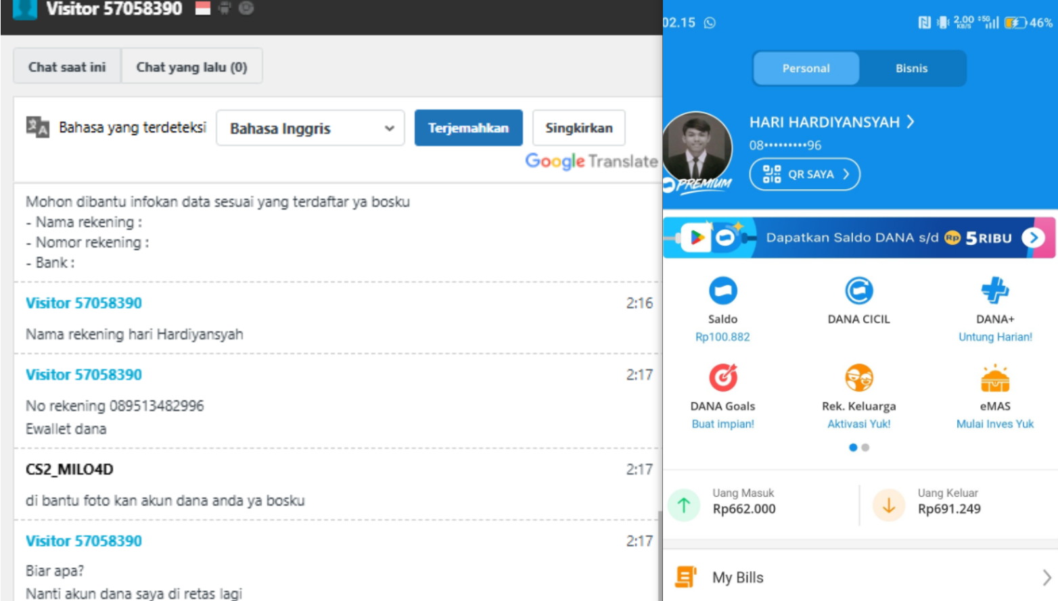Open the eMAS gold icon
This screenshot has width=1058, height=601.
[x=995, y=378]
